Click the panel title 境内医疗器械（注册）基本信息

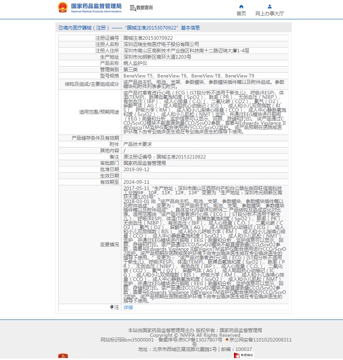coord(131,28)
